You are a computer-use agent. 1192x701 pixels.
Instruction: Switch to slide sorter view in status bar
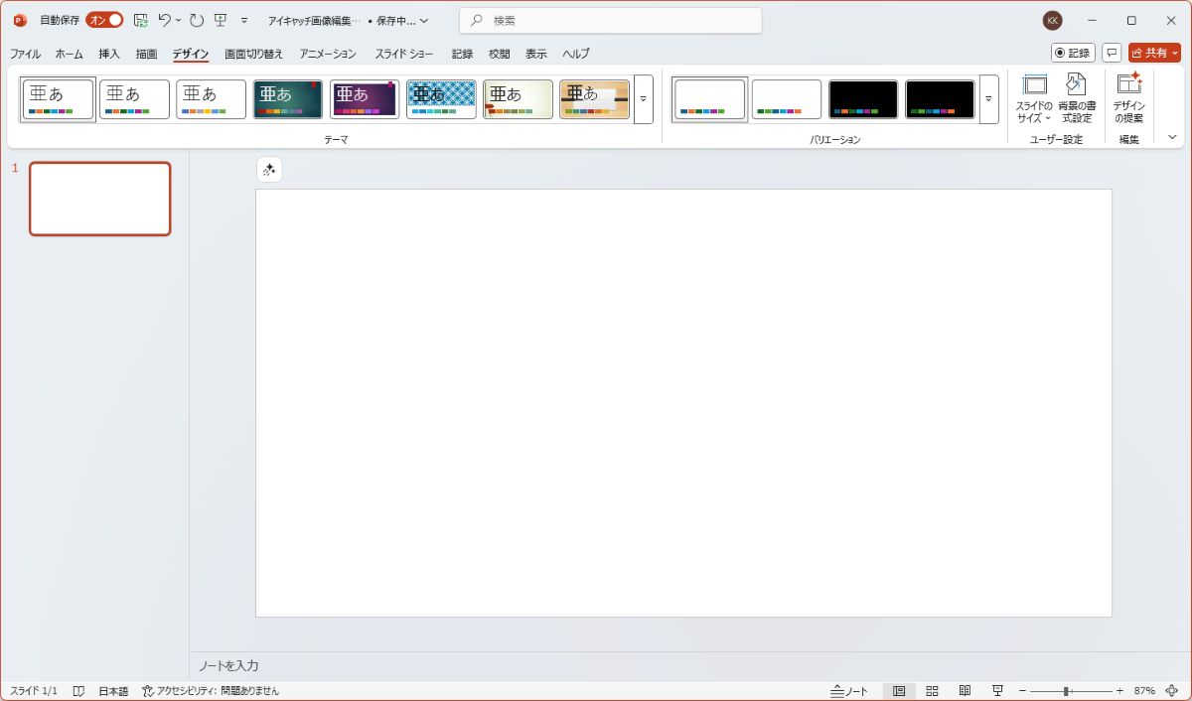(932, 691)
